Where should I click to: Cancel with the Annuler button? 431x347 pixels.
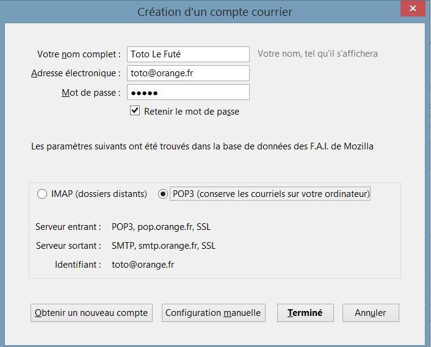[x=371, y=313]
